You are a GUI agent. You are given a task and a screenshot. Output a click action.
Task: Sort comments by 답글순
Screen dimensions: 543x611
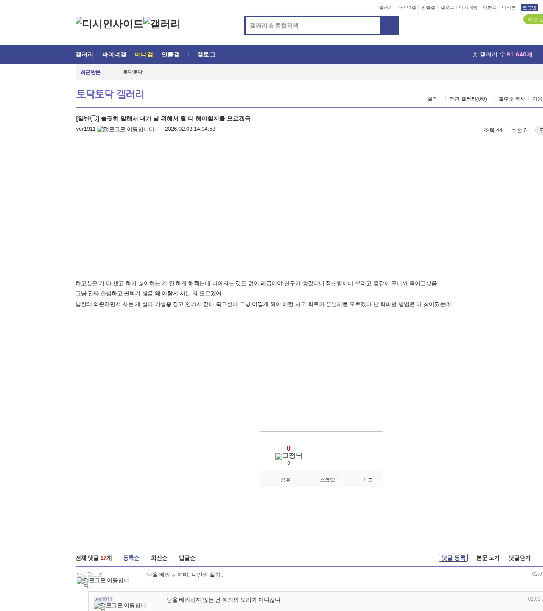coord(187,558)
